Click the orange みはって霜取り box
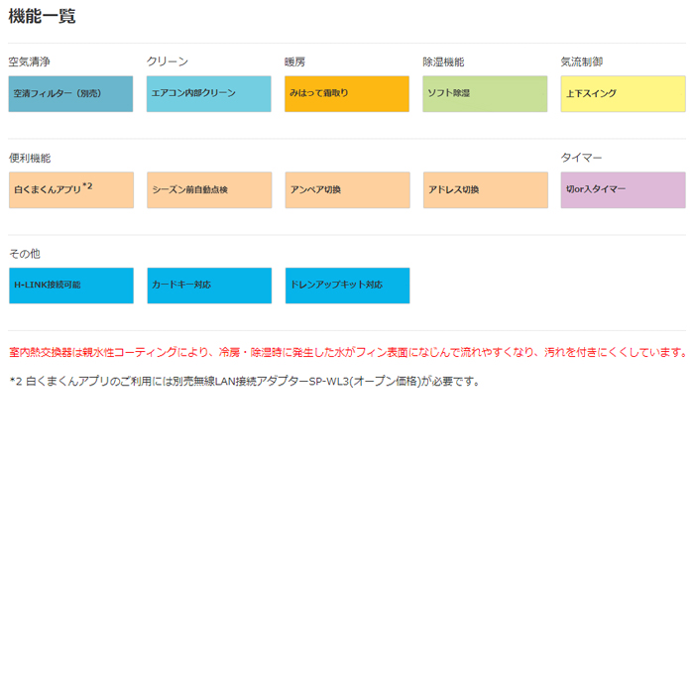Image resolution: width=694 pixels, height=694 pixels. tap(346, 93)
